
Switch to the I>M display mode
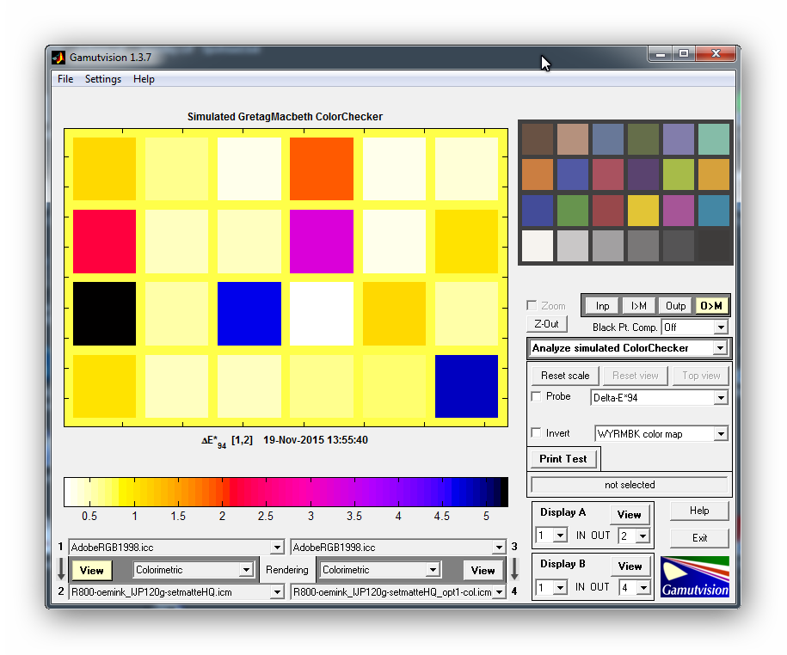(638, 306)
